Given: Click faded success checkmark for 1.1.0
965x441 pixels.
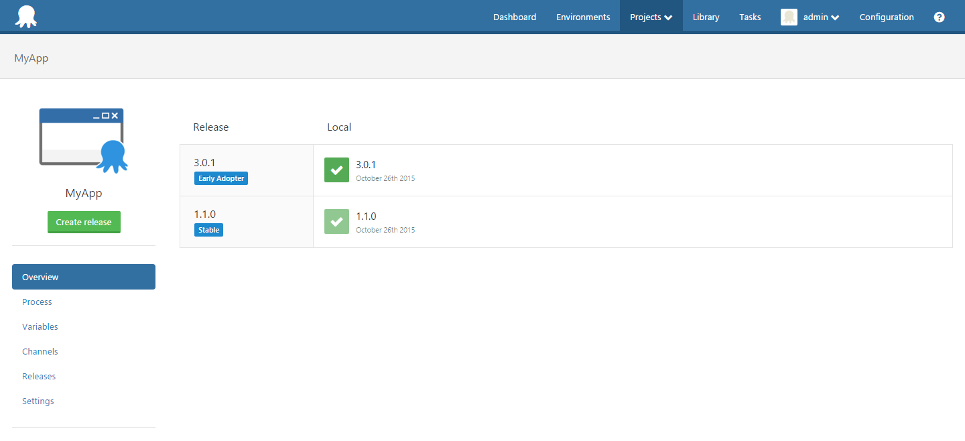Looking at the screenshot, I should coord(336,222).
